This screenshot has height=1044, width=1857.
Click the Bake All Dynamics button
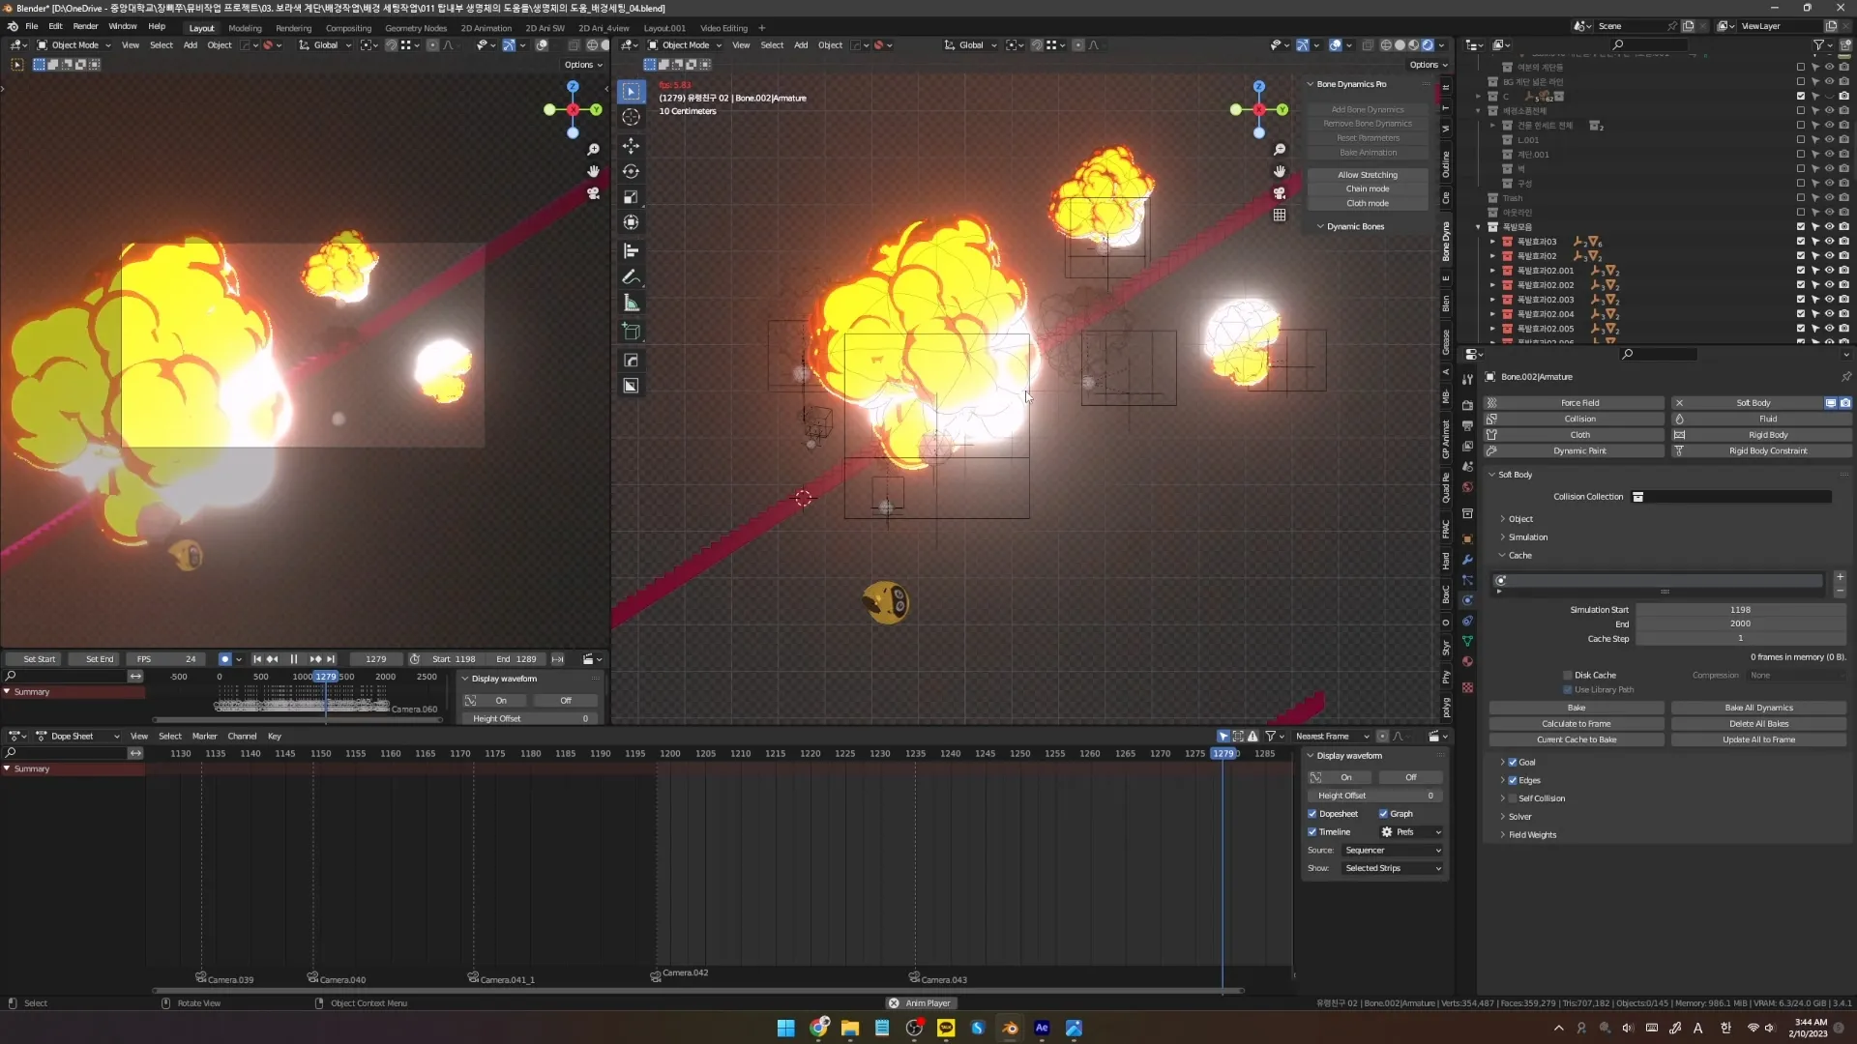click(1757, 708)
